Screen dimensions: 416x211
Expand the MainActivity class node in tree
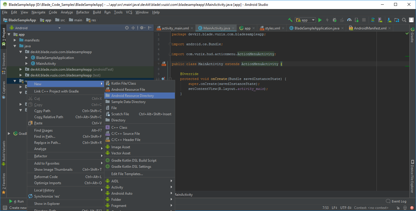tap(27, 64)
